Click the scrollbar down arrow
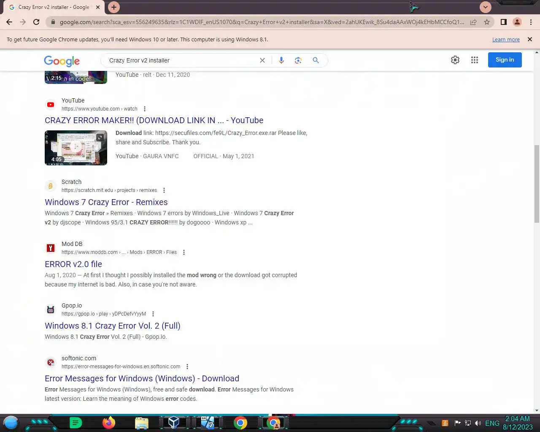 pos(537,410)
